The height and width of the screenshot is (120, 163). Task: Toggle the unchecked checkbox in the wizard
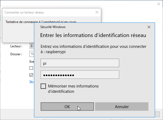pos(31,68)
